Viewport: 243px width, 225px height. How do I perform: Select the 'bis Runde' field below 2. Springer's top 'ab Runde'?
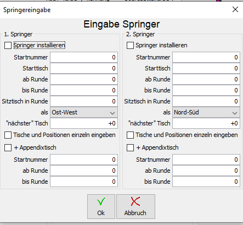[x=206, y=90]
